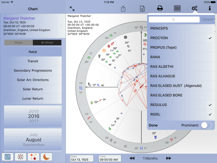
Task: Open the aspect grid button at bottom left
Action: (8, 157)
